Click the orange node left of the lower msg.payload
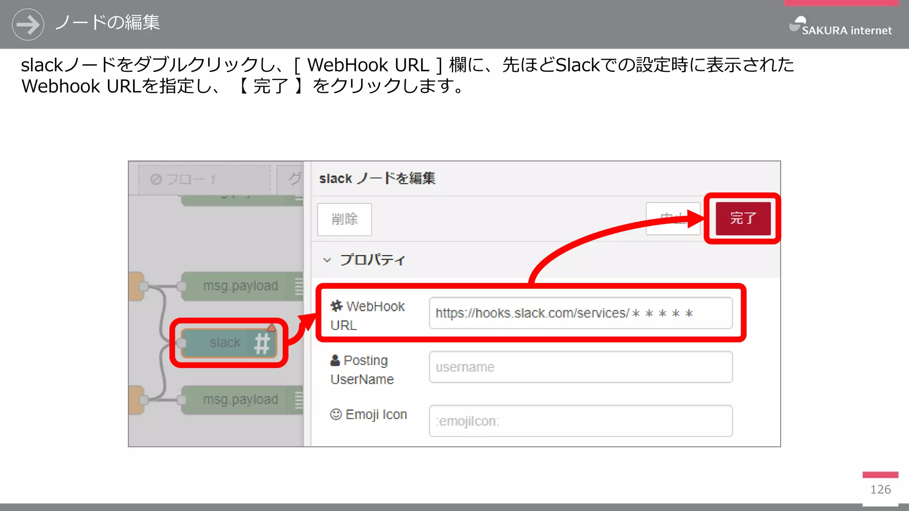 [x=136, y=400]
